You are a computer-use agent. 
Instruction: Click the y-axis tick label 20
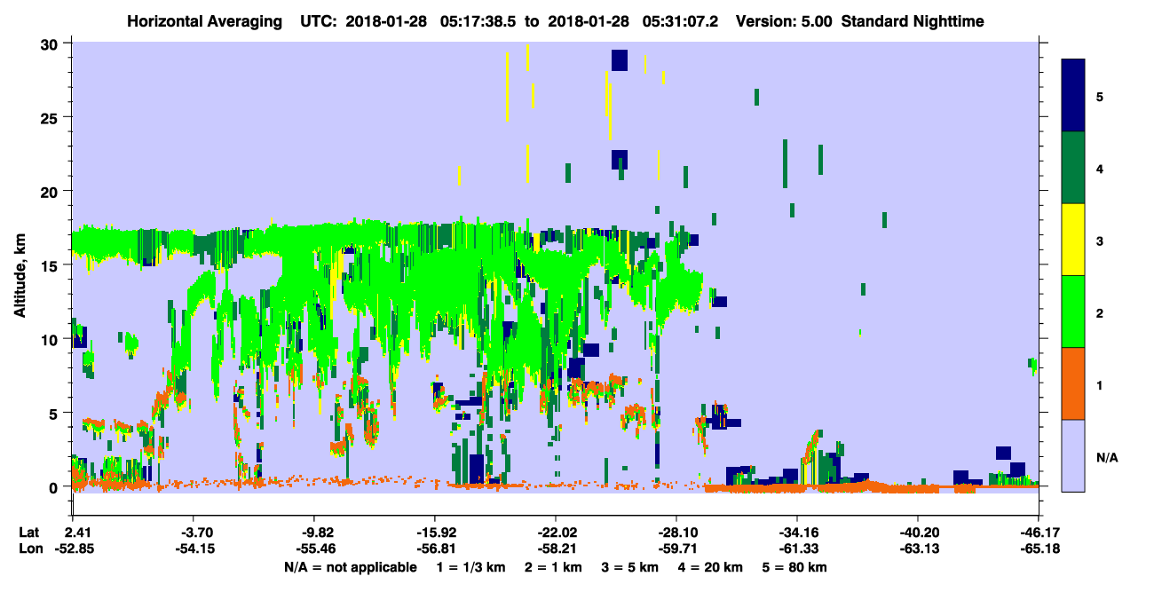point(51,191)
